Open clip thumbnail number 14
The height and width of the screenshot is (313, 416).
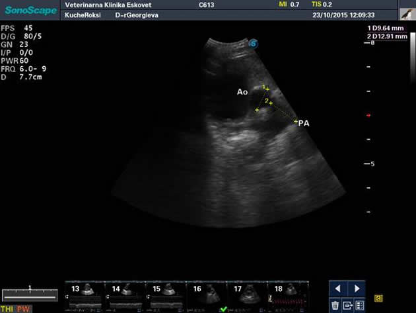tap(125, 296)
